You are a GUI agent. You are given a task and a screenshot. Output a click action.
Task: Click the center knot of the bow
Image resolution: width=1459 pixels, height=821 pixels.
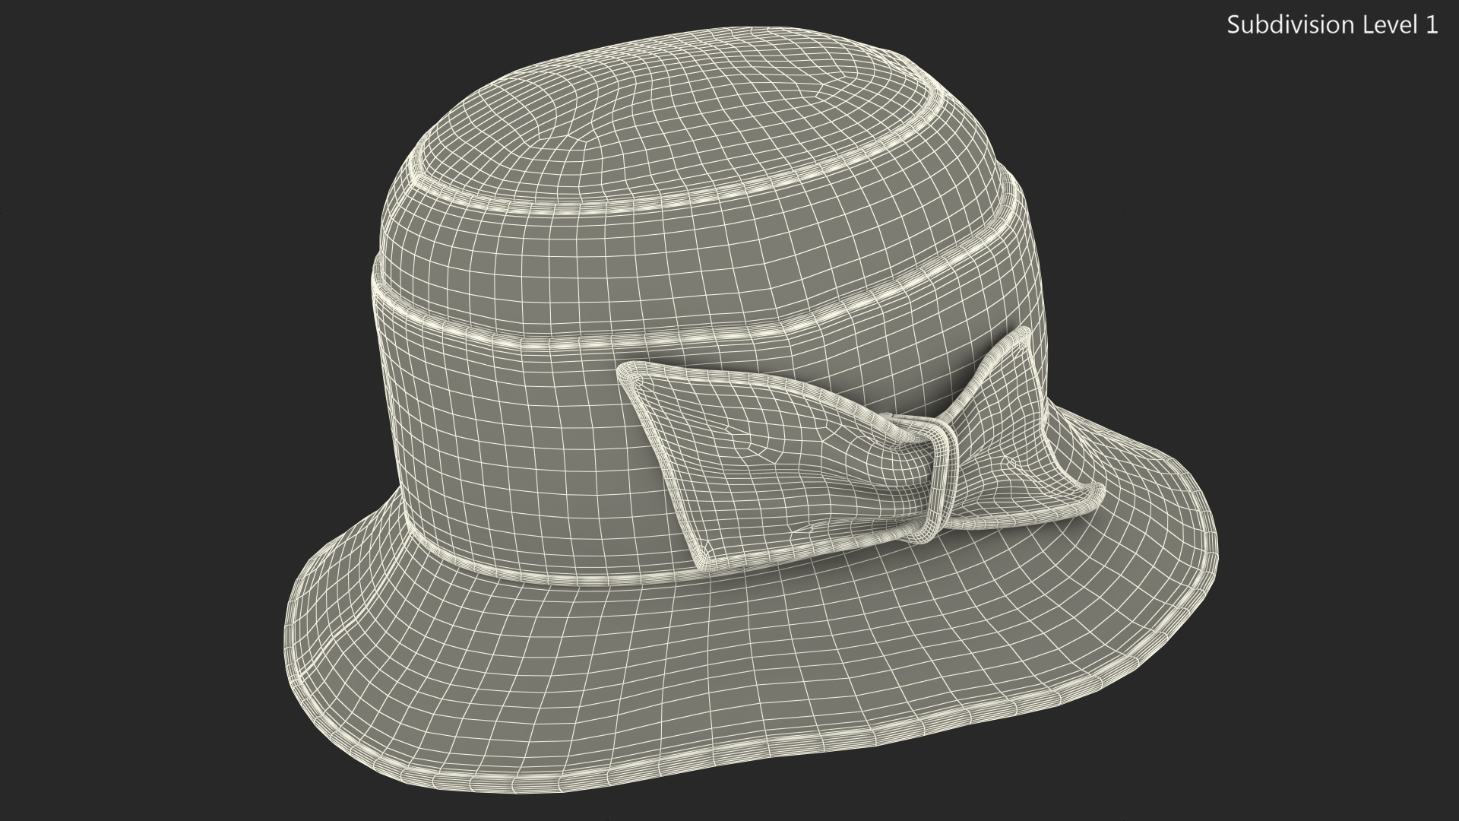click(x=942, y=479)
